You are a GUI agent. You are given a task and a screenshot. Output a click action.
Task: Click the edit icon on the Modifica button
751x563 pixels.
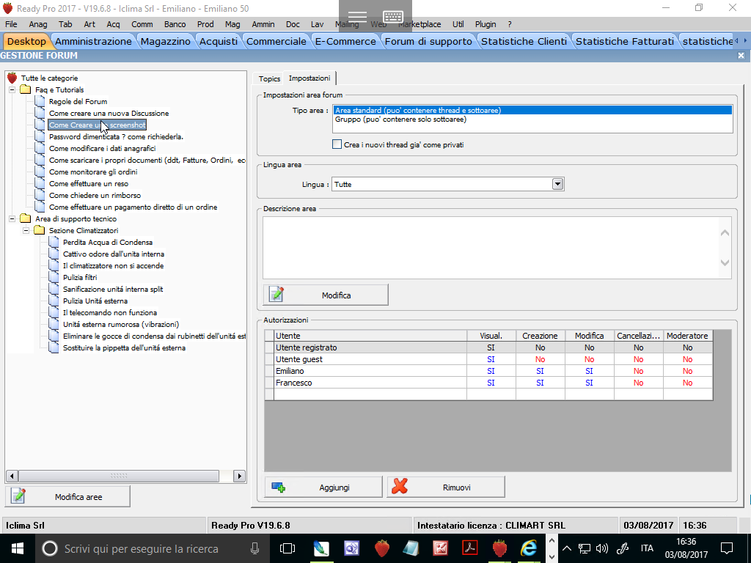[276, 295]
